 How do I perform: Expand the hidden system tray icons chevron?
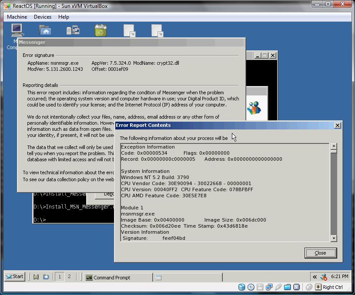tap(315, 277)
